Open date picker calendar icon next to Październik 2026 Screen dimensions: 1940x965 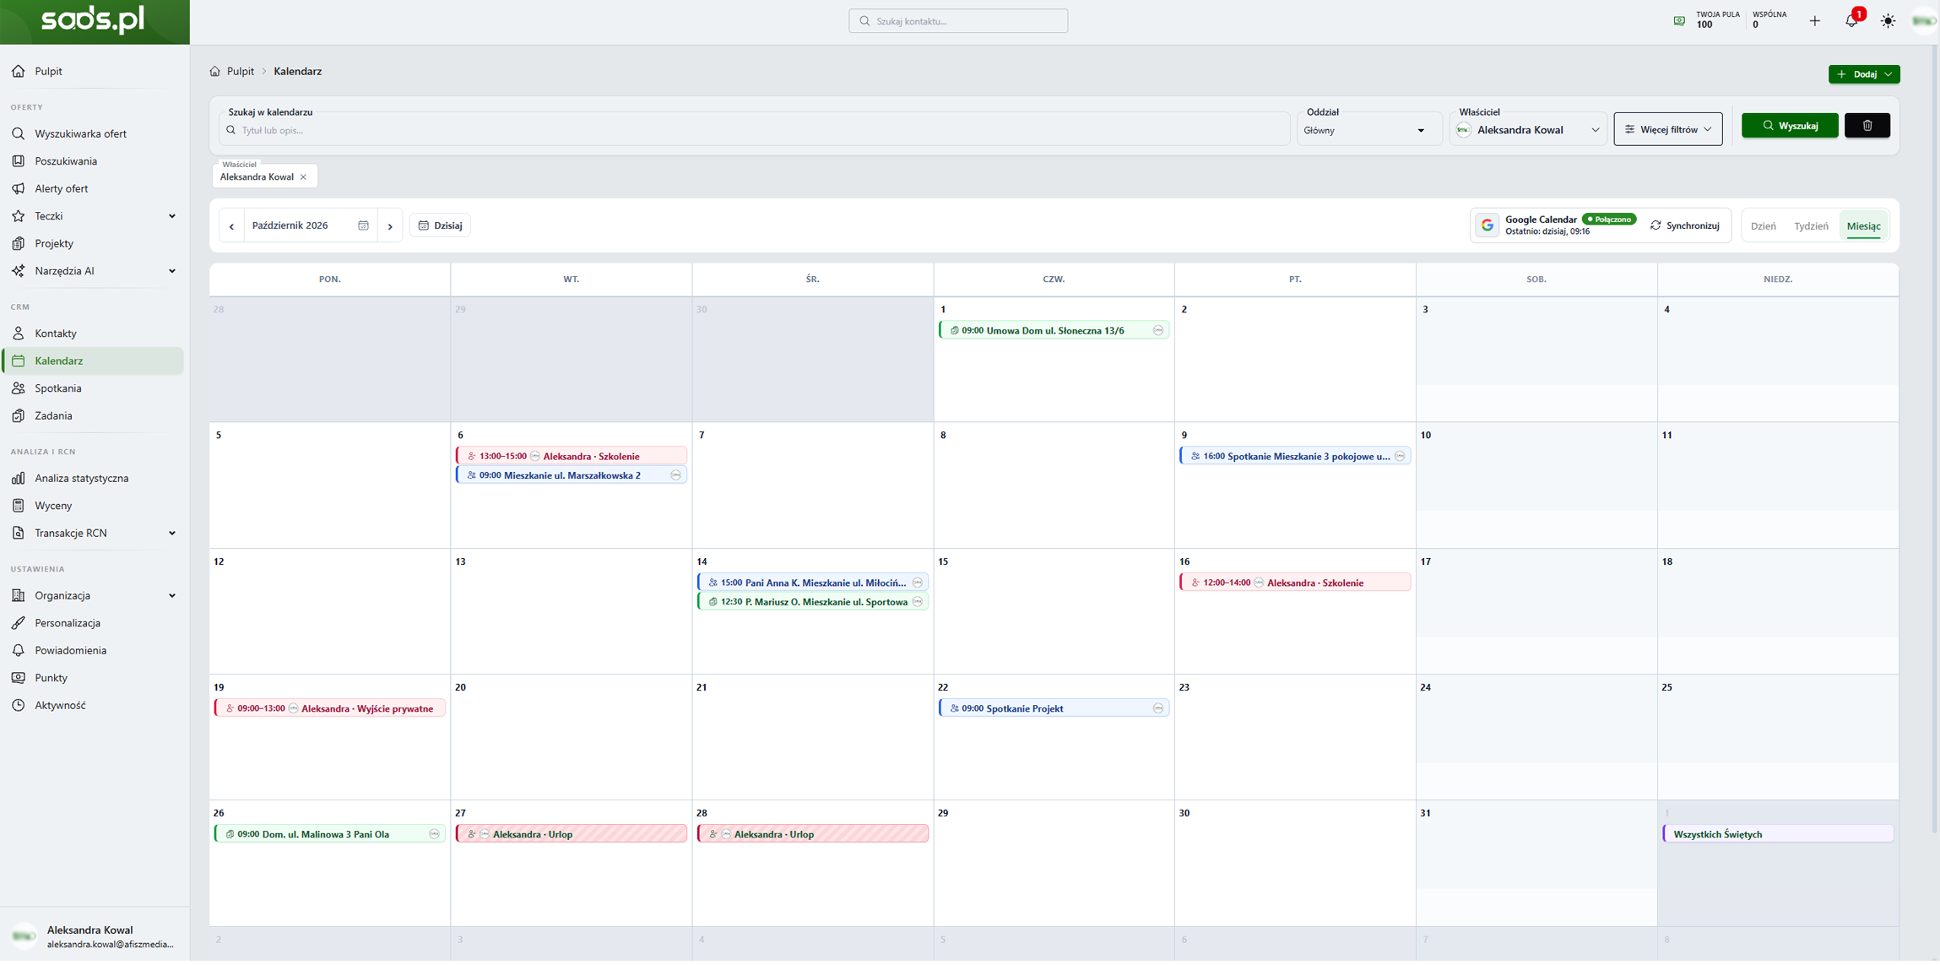363,225
